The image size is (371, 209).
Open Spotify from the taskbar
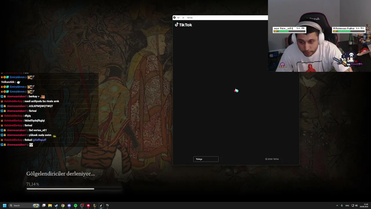tap(76, 206)
